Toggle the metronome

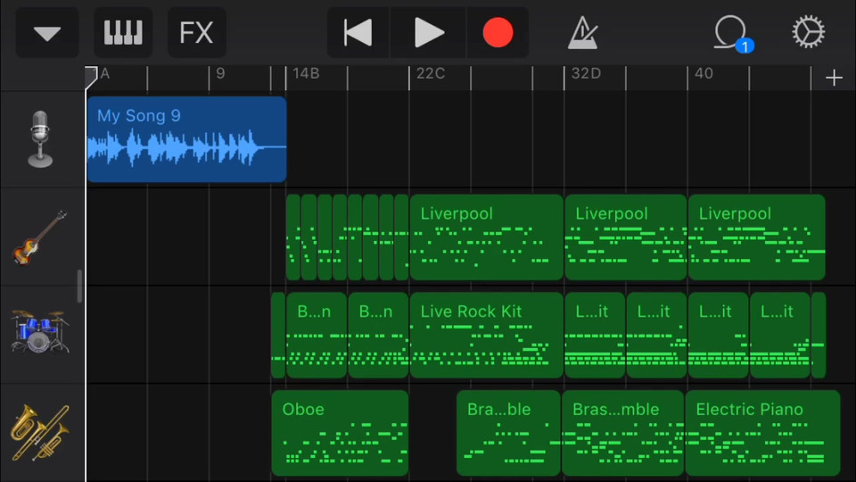pyautogui.click(x=583, y=33)
